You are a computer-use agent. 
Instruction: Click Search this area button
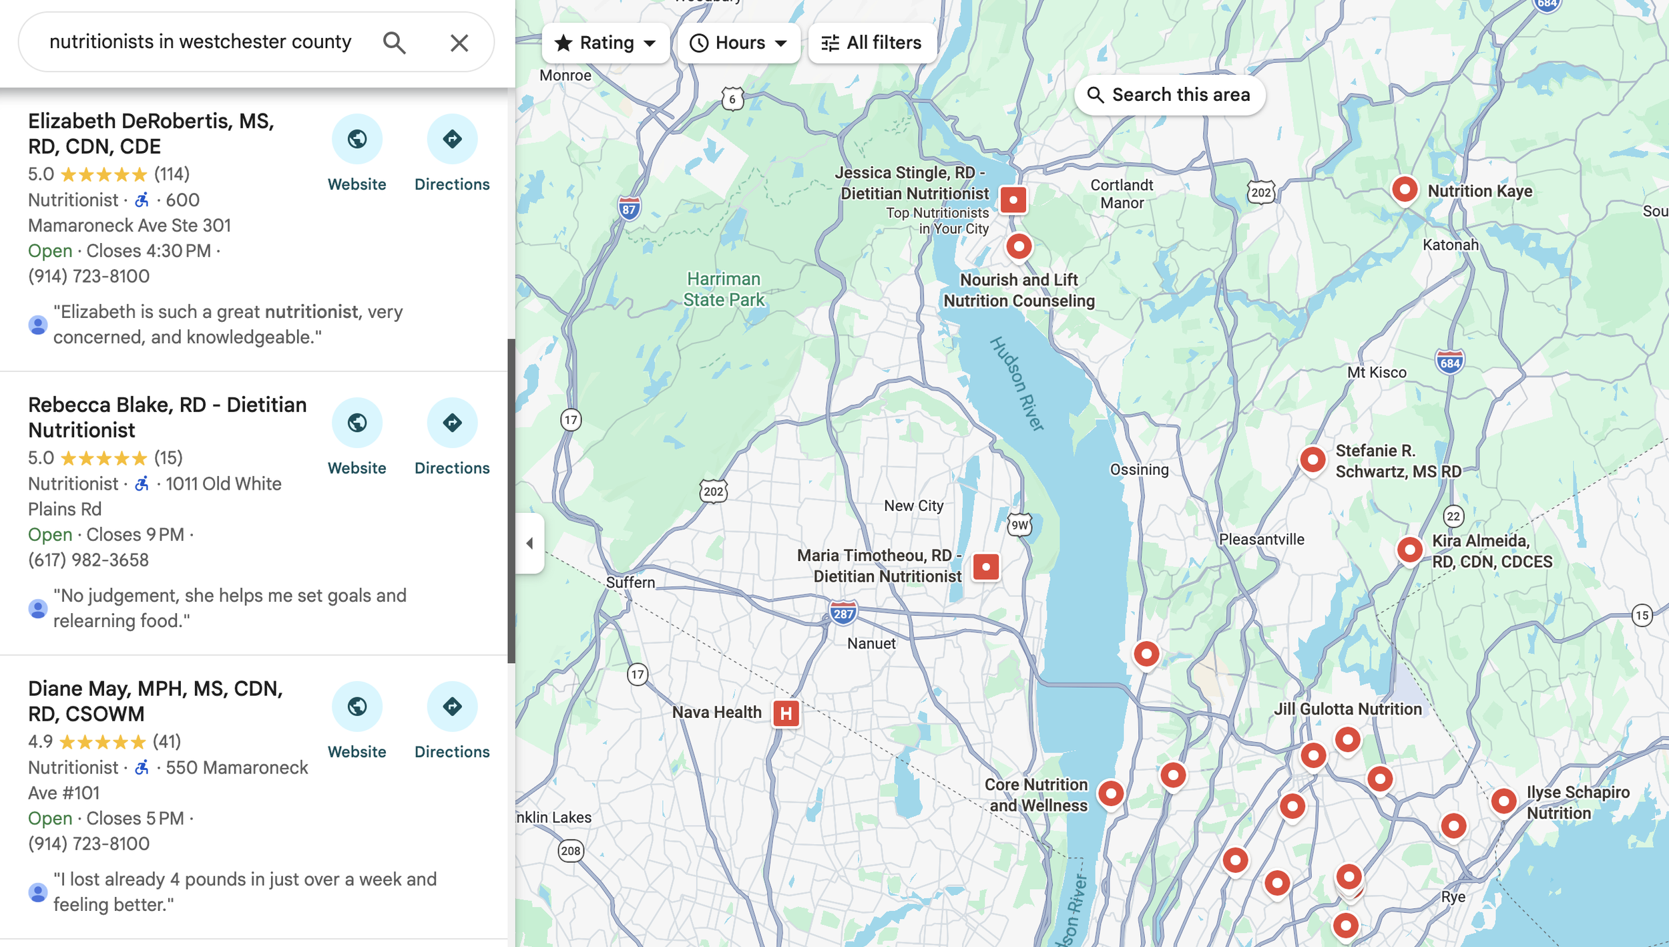[1170, 95]
